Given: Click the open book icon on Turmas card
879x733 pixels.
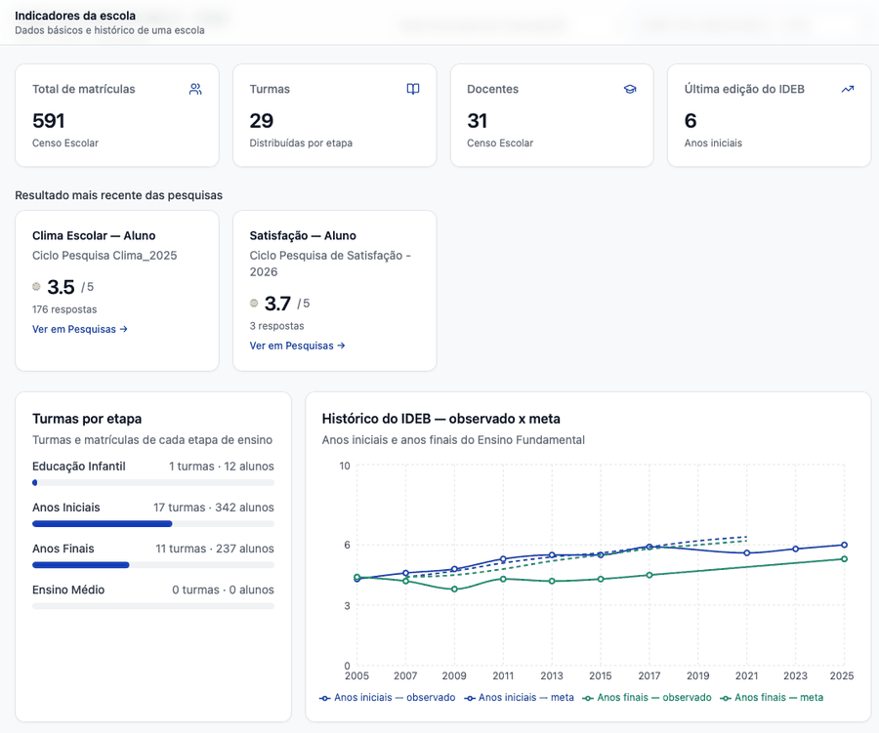Looking at the screenshot, I should pyautogui.click(x=412, y=89).
